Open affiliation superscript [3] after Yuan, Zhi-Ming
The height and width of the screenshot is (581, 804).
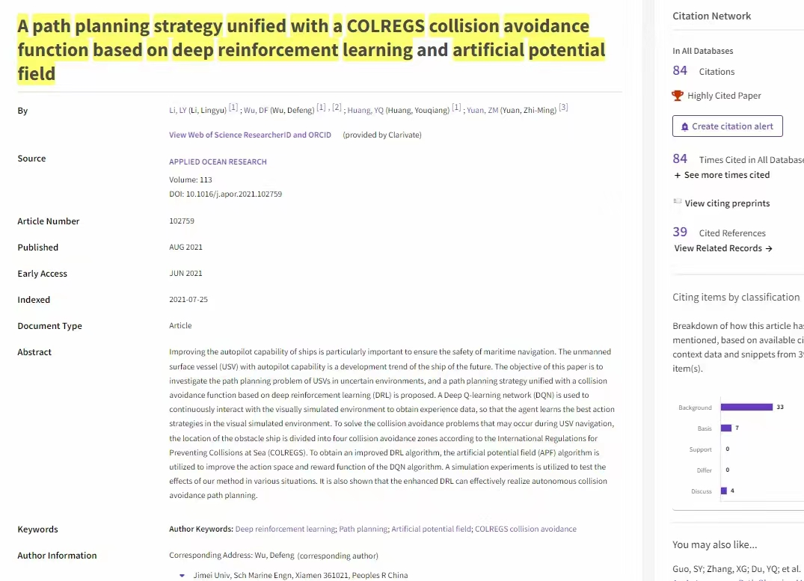click(x=563, y=108)
